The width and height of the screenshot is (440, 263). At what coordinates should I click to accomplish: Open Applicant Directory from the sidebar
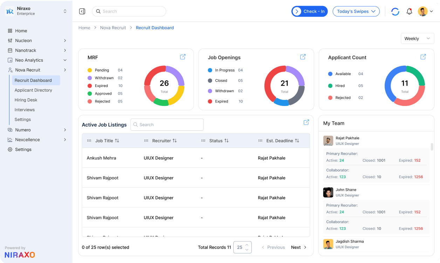click(33, 90)
